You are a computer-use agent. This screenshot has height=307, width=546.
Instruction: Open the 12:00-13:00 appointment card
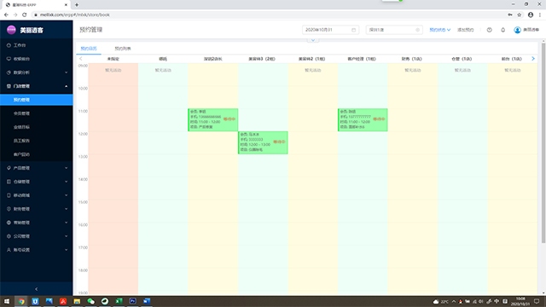[x=263, y=142]
